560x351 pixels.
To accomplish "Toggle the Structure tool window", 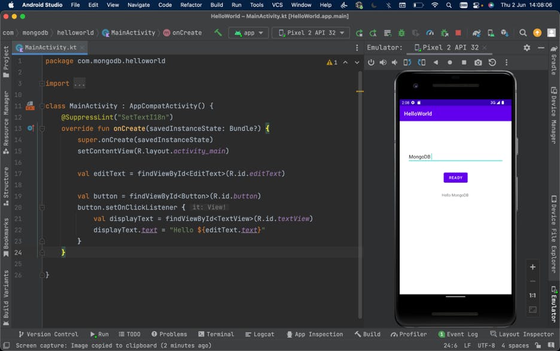I will 6,186.
